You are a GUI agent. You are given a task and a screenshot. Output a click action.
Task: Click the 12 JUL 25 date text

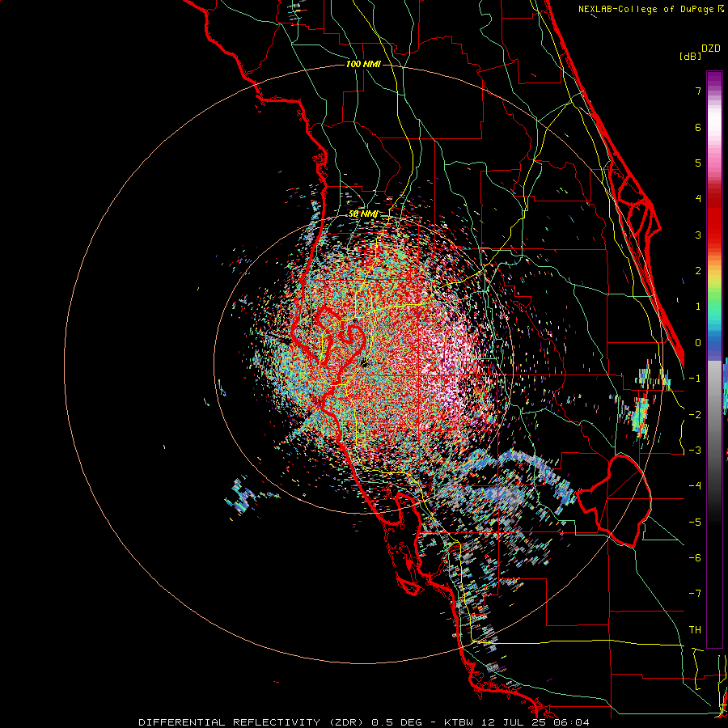(514, 722)
